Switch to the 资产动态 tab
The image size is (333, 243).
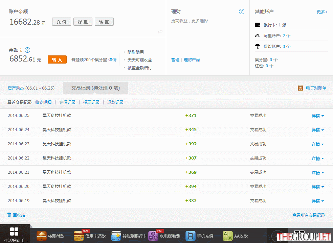(31, 88)
